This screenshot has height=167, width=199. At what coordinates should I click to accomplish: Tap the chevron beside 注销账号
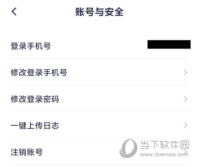pyautogui.click(x=186, y=152)
